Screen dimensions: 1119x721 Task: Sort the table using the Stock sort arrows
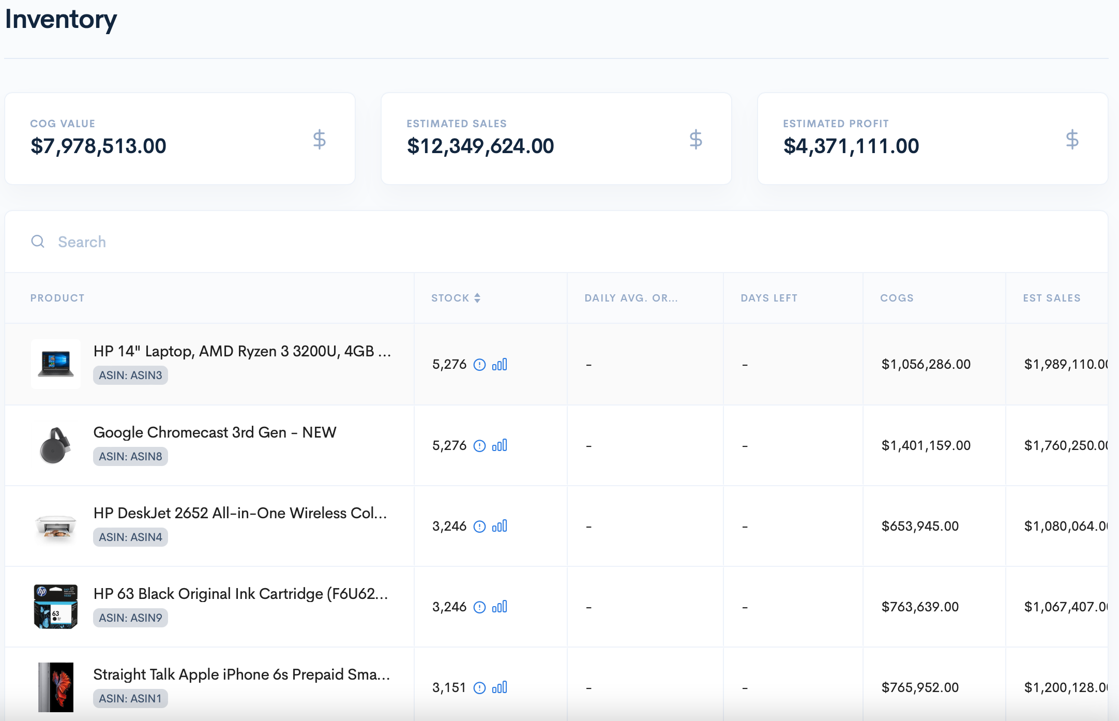point(477,297)
